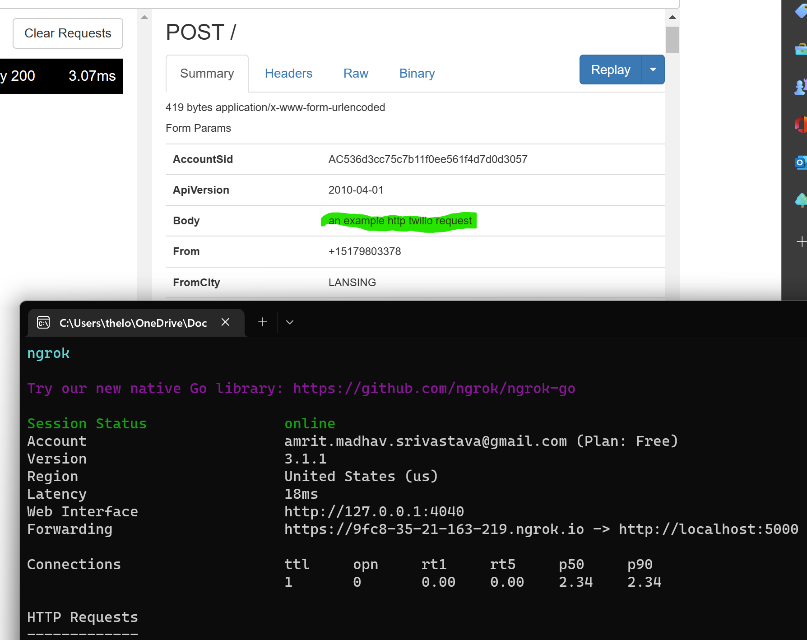Click the "Session Status" label in the terminal
The height and width of the screenshot is (640, 807).
pos(87,423)
